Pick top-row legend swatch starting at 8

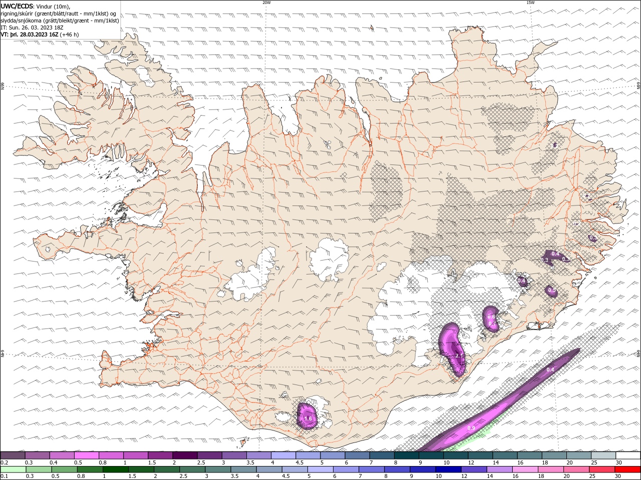(407, 455)
